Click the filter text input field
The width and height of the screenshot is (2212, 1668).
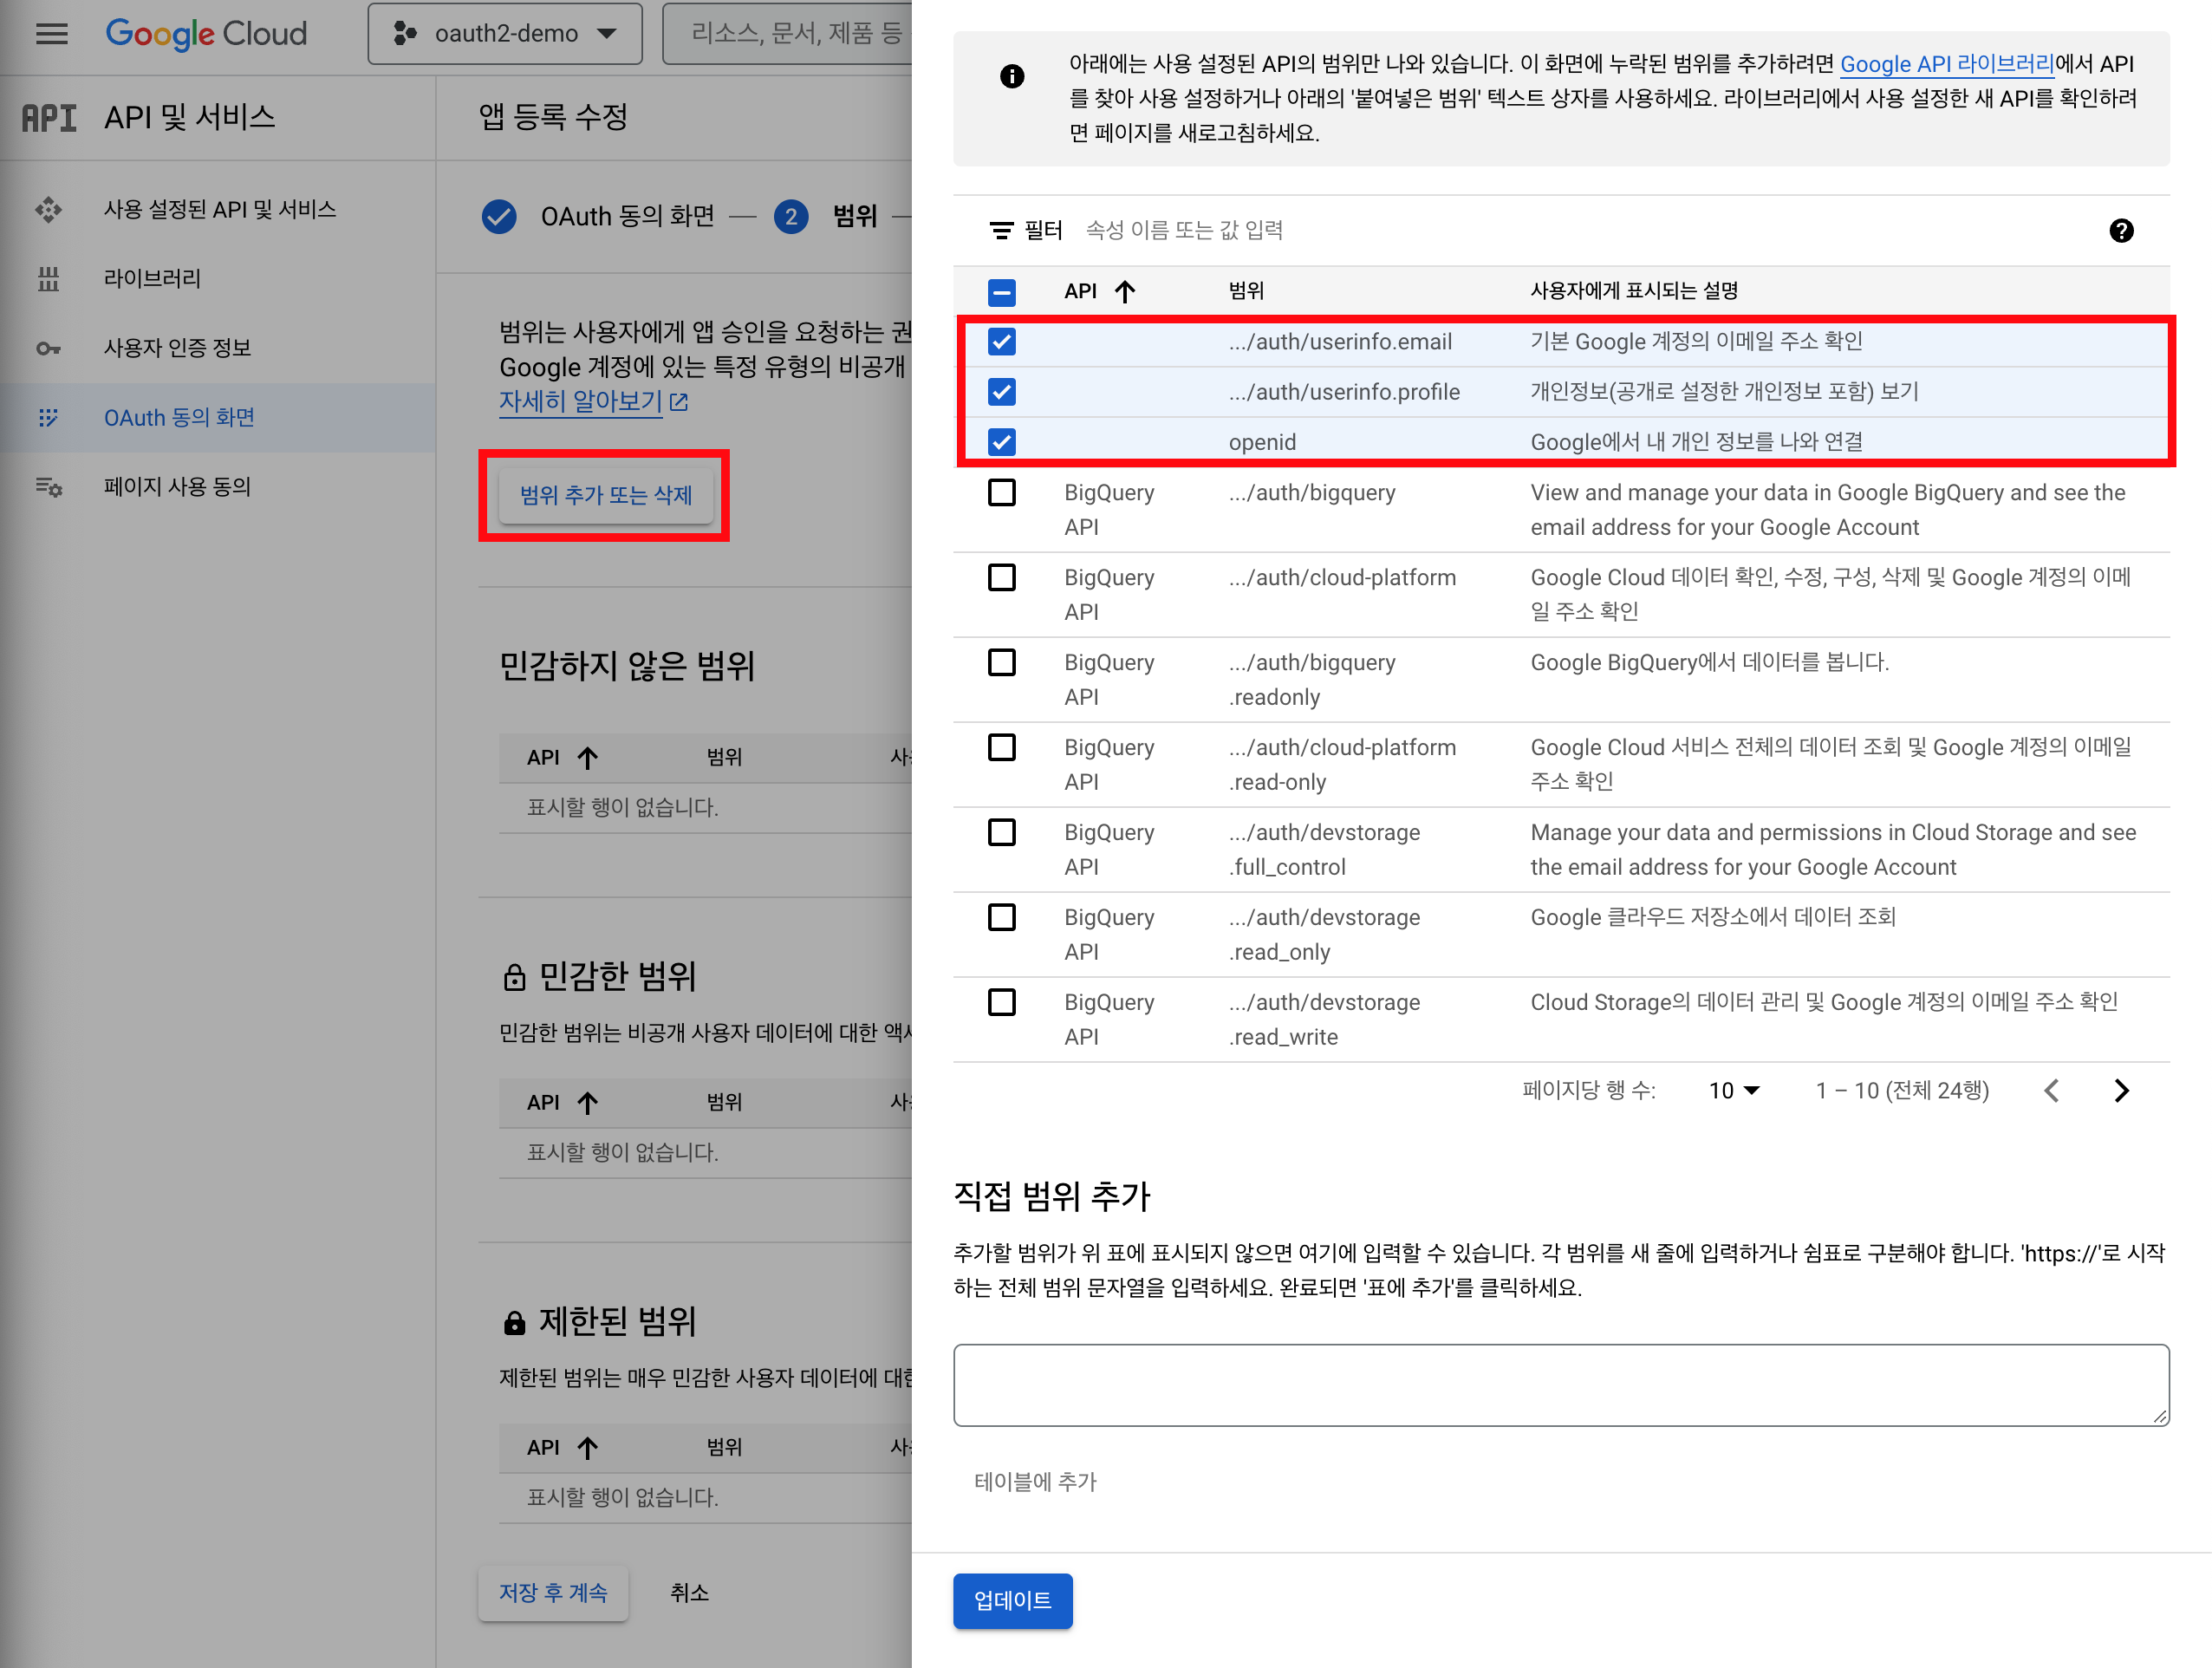pos(1580,231)
